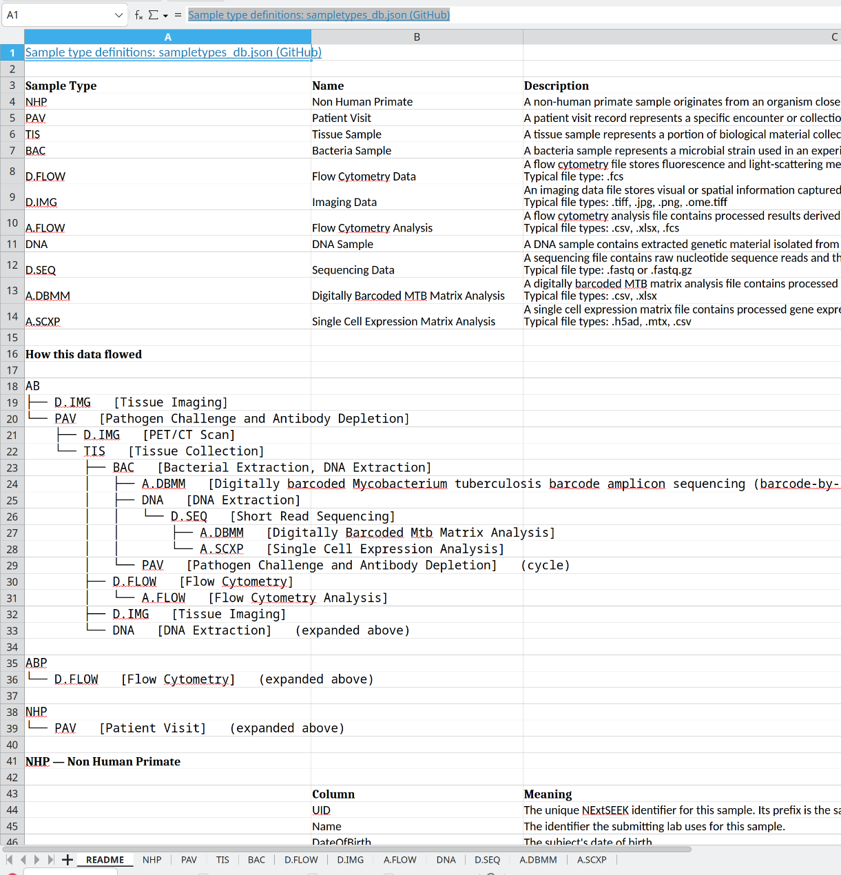Image resolution: width=841 pixels, height=875 pixels.
Task: Select the 'TIS' cell in row 6
Action: pos(167,134)
